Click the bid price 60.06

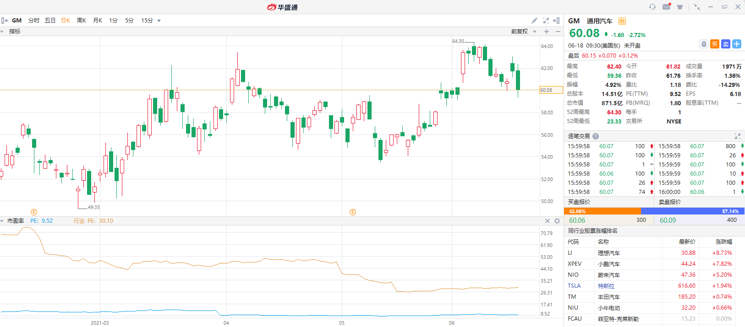pos(577,220)
